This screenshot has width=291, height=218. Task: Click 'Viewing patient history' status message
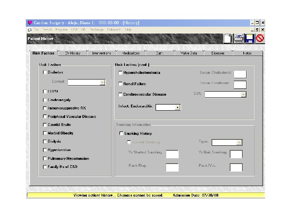pyautogui.click(x=118, y=195)
